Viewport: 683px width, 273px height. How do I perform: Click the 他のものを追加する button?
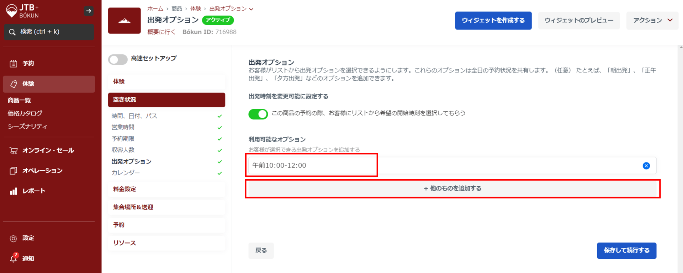[452, 188]
